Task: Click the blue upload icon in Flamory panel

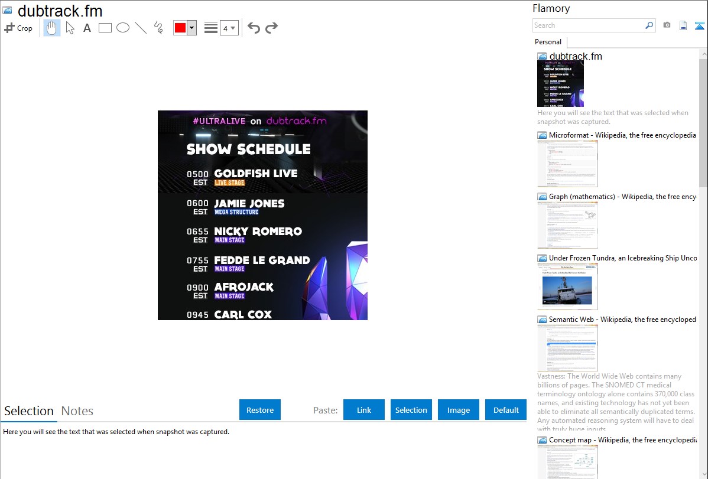Action: click(x=699, y=26)
